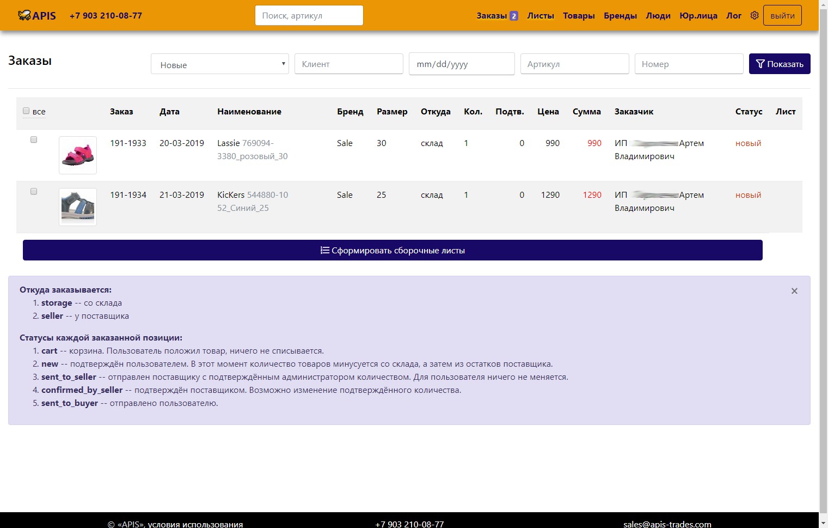
Task: Open 'условия использования' footer link
Action: tap(195, 524)
